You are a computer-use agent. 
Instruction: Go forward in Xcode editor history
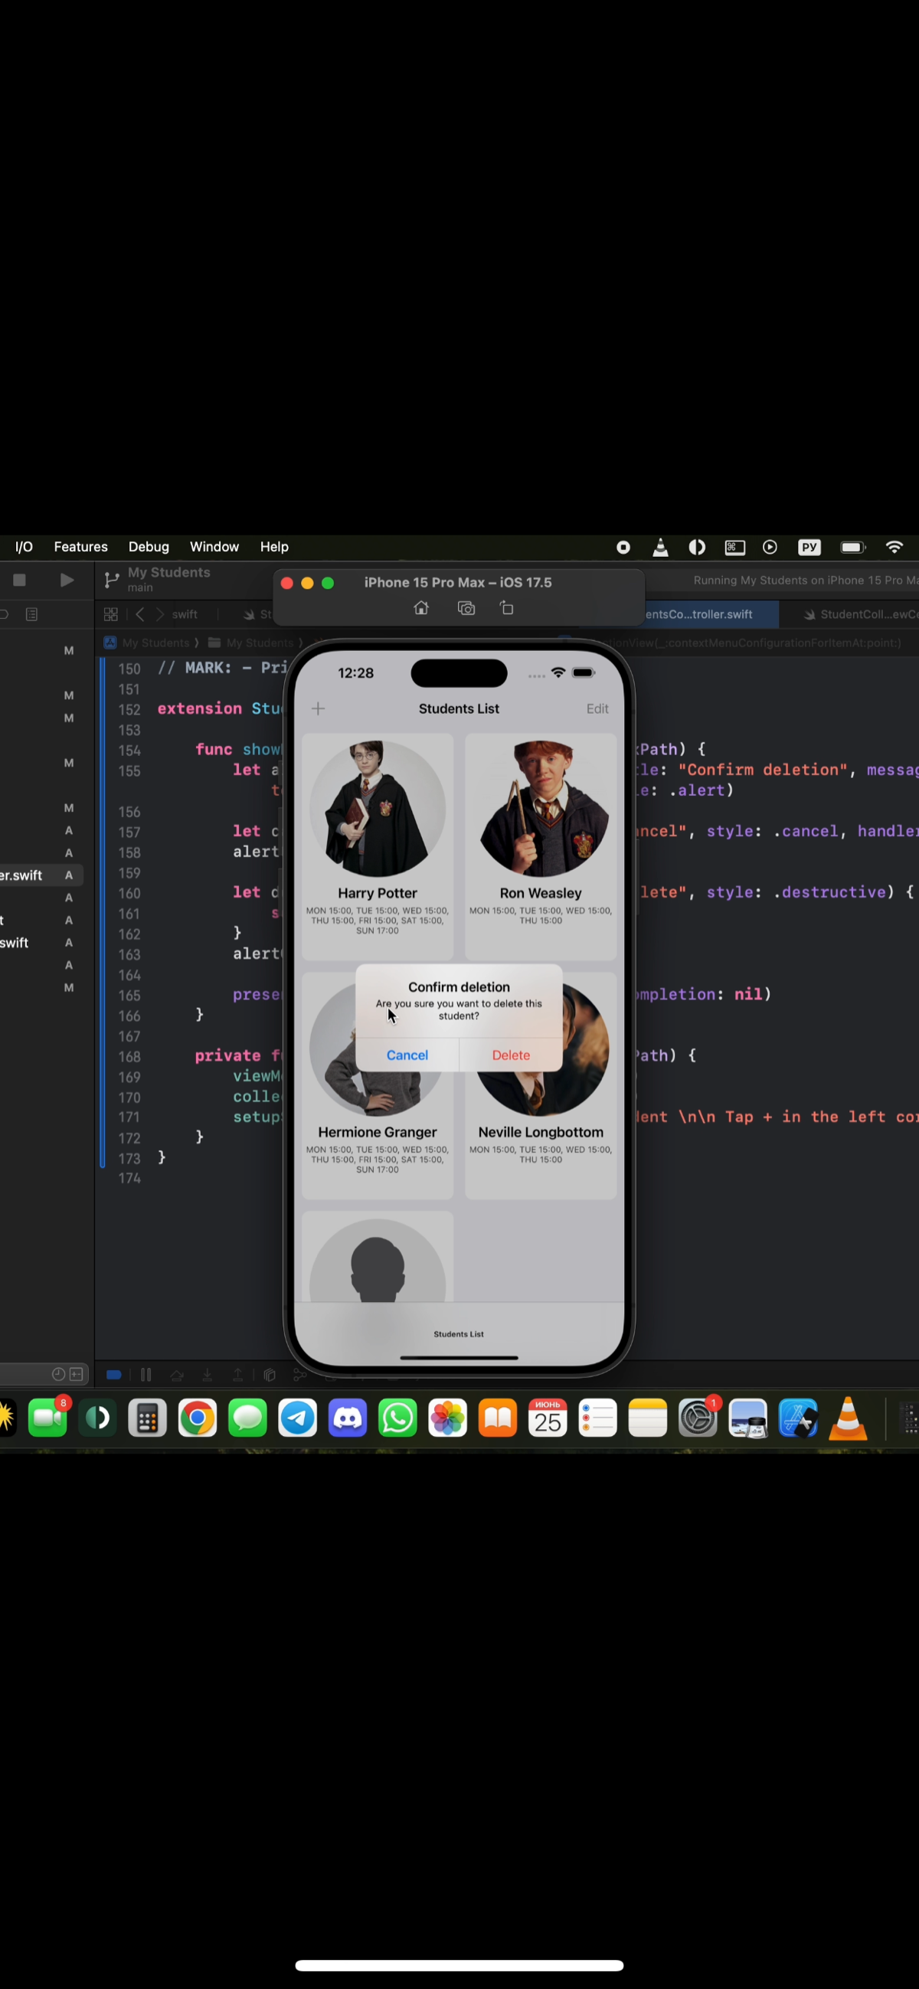click(160, 613)
